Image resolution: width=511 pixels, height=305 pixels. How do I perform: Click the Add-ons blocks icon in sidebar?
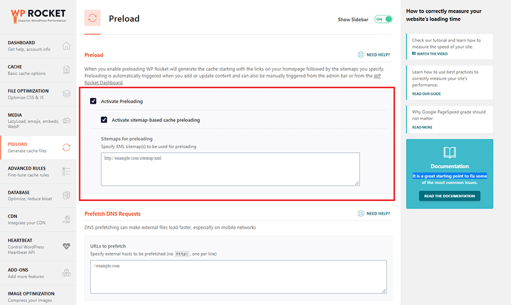pos(66,273)
